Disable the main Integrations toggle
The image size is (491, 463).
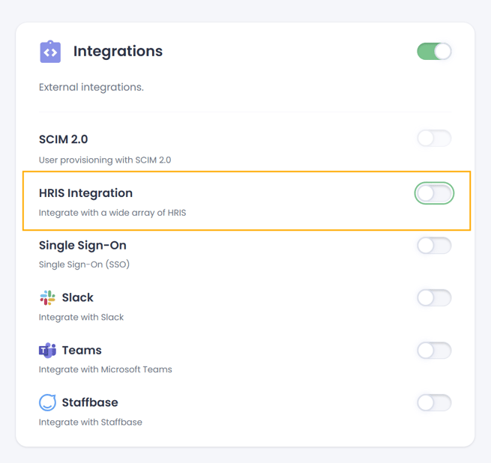(434, 52)
